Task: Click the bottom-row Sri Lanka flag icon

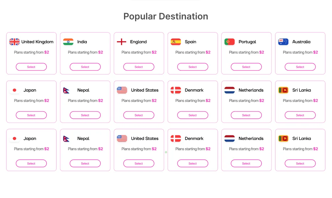Action: tap(283, 138)
